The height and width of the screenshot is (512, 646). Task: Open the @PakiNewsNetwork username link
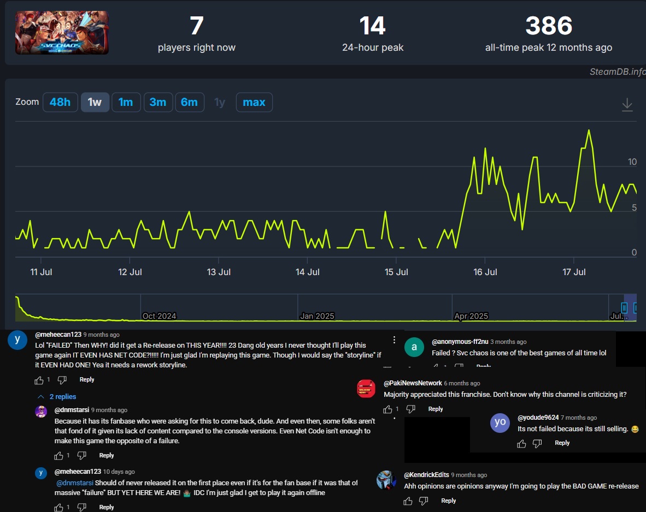(413, 383)
